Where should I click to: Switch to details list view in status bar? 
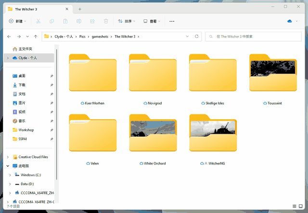(294, 207)
